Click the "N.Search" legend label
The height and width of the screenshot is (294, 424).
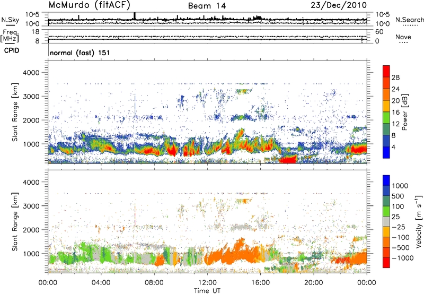click(409, 20)
